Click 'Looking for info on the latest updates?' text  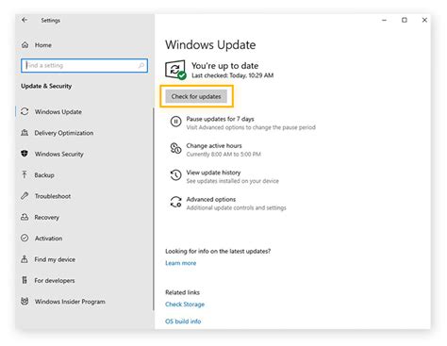coord(218,251)
